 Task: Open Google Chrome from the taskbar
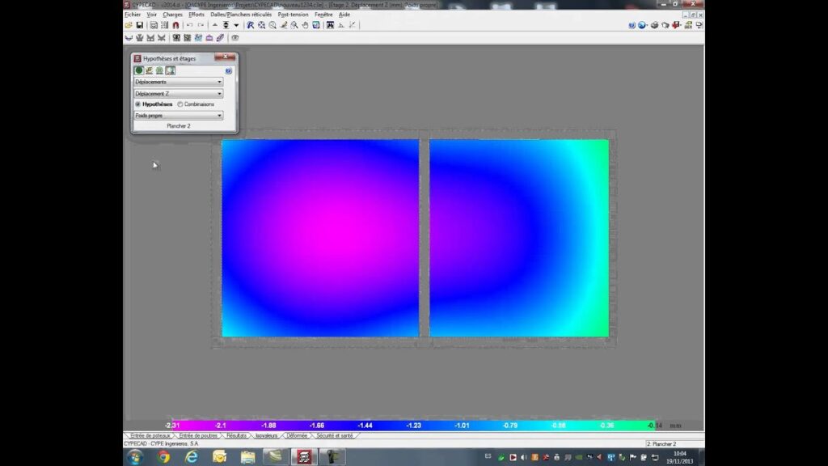point(163,457)
